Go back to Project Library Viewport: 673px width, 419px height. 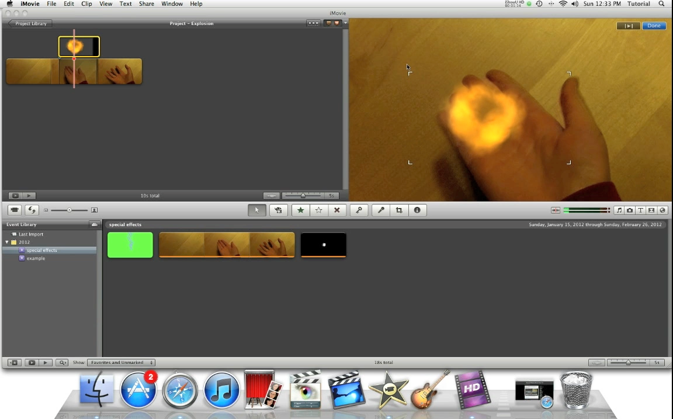click(x=30, y=23)
